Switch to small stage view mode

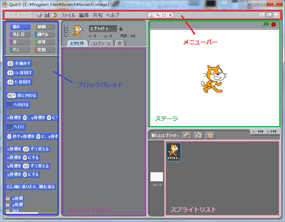[x=262, y=15]
